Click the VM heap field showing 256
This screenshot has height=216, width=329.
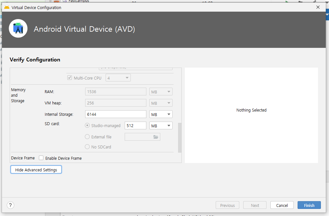(116, 103)
